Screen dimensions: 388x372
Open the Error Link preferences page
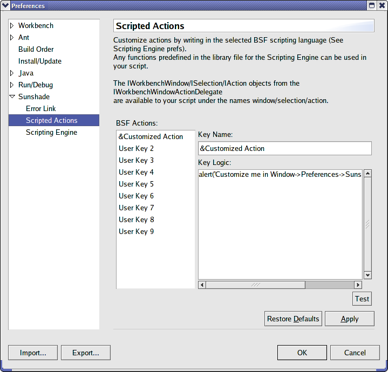pos(40,109)
